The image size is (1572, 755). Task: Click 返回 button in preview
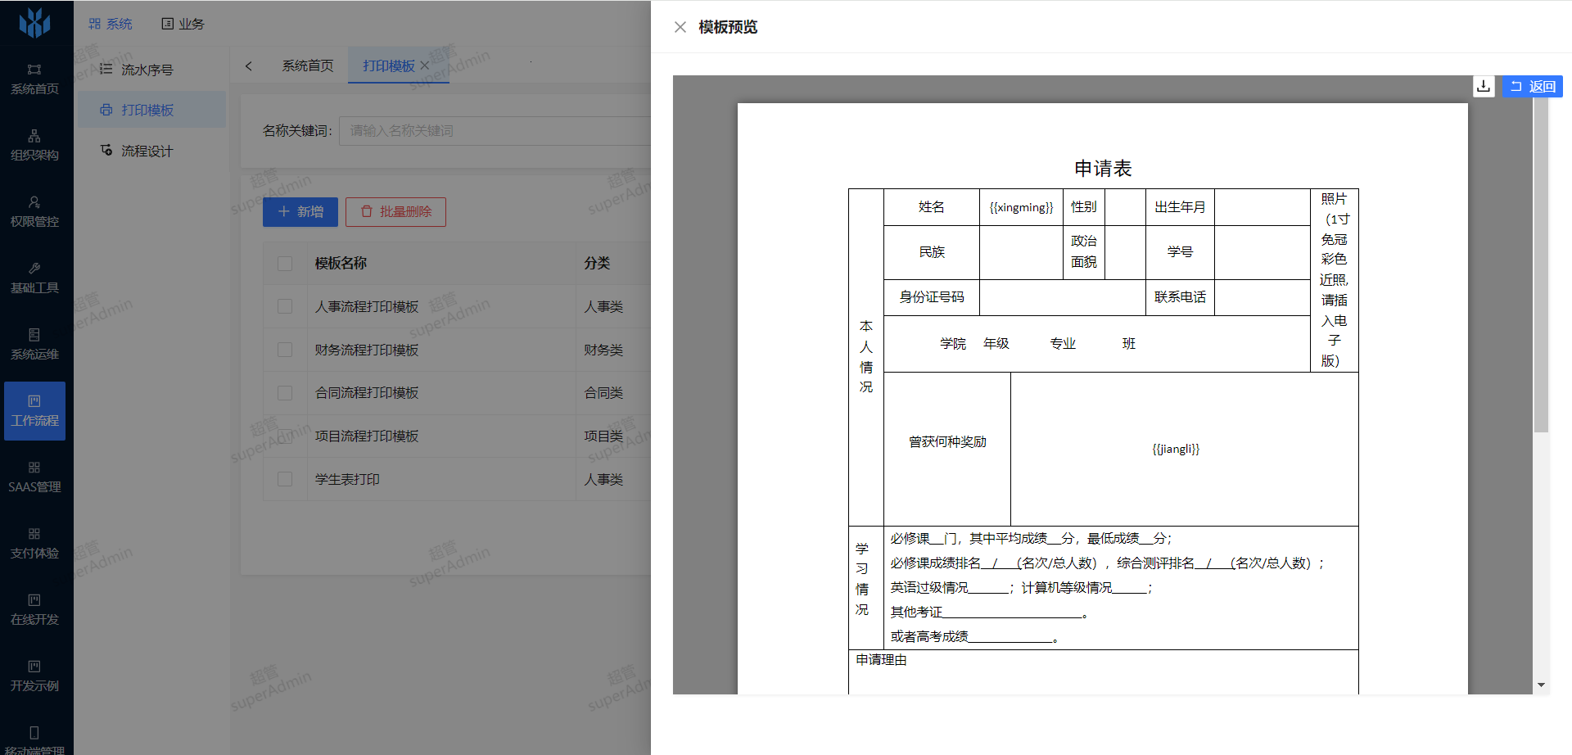(1533, 86)
